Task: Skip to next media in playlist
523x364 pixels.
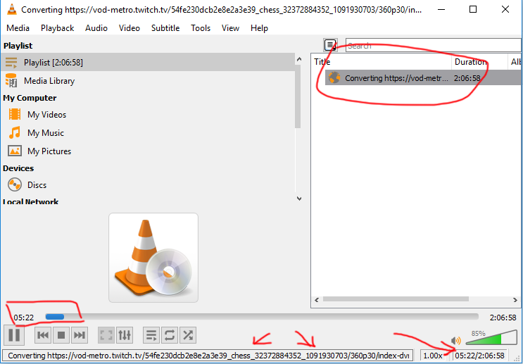Action: pos(80,335)
